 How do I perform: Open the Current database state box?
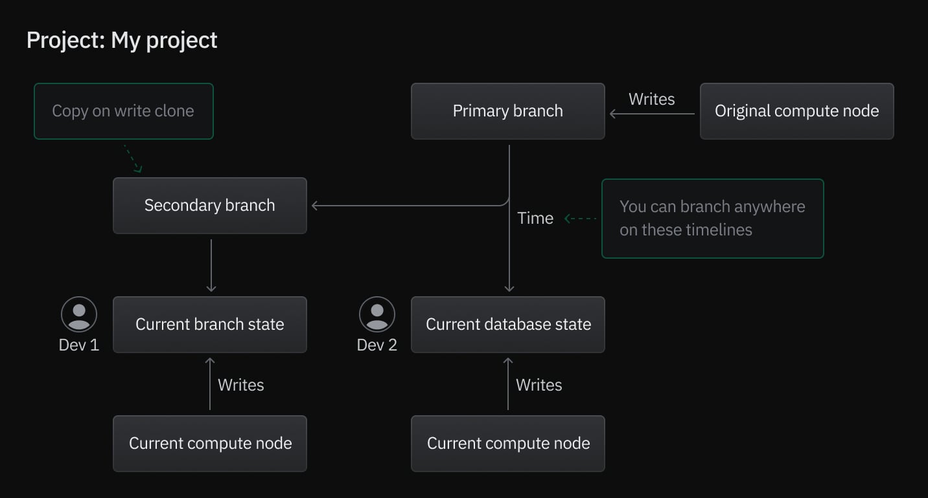[507, 325]
